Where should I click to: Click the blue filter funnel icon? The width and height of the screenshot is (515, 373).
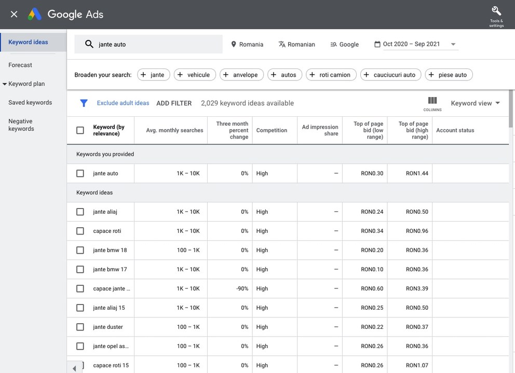pos(84,103)
